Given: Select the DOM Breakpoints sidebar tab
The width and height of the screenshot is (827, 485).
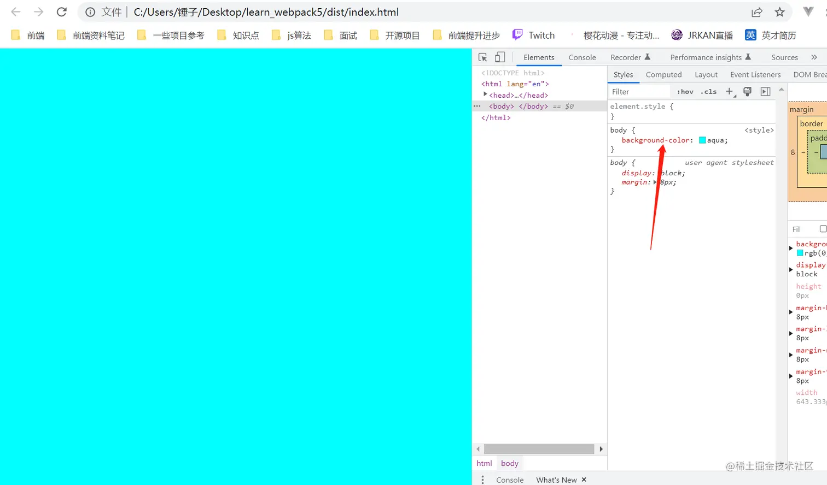Looking at the screenshot, I should click(809, 75).
